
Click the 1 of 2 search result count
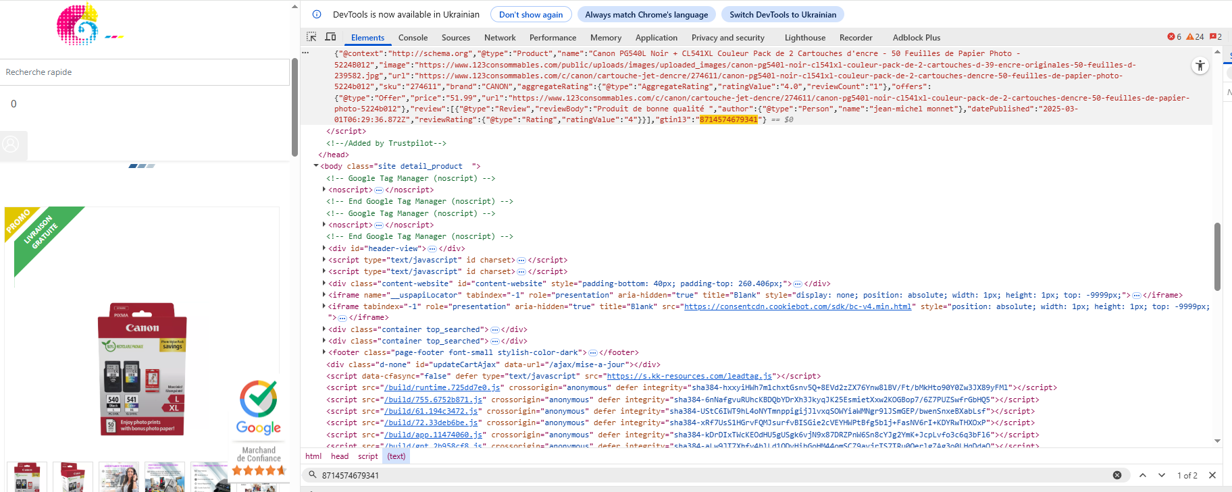point(1187,475)
